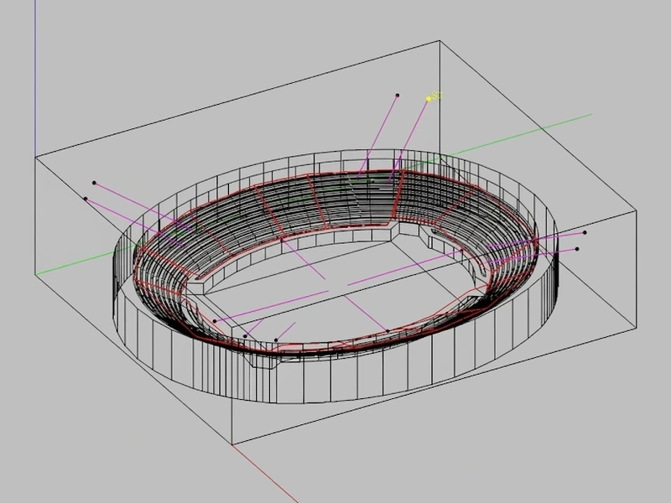The height and width of the screenshot is (503, 671).
Task: Select the bounding box right upper corner
Action: coord(637,211)
